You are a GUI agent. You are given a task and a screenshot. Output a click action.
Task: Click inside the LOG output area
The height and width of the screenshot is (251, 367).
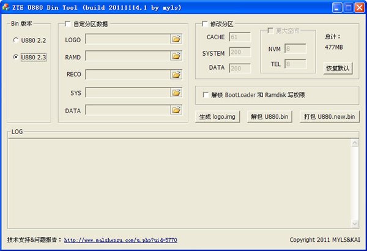click(179, 183)
